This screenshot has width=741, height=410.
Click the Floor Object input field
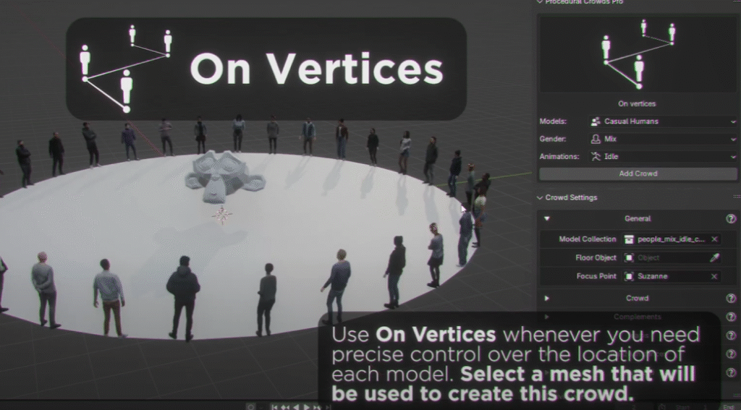tap(669, 257)
